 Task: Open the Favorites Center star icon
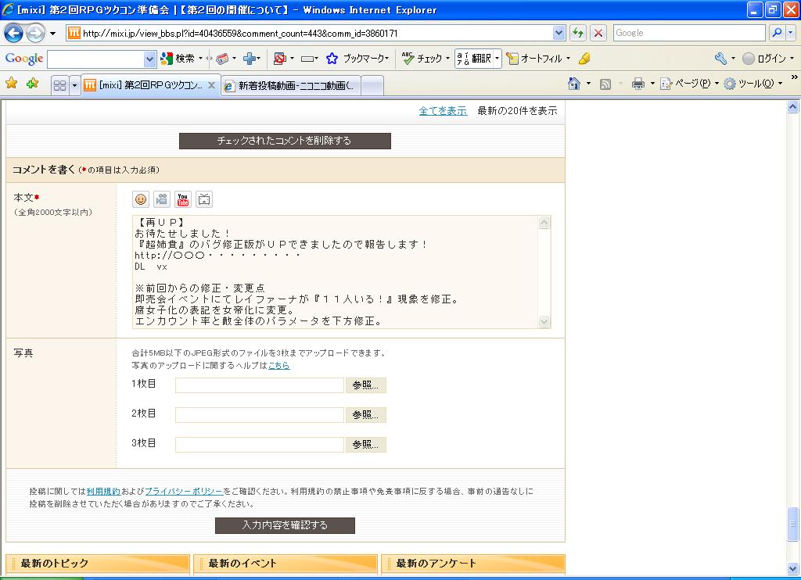click(x=12, y=84)
